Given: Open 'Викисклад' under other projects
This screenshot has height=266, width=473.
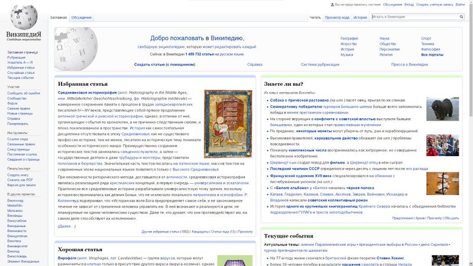Looking at the screenshot, I should coord(15,200).
